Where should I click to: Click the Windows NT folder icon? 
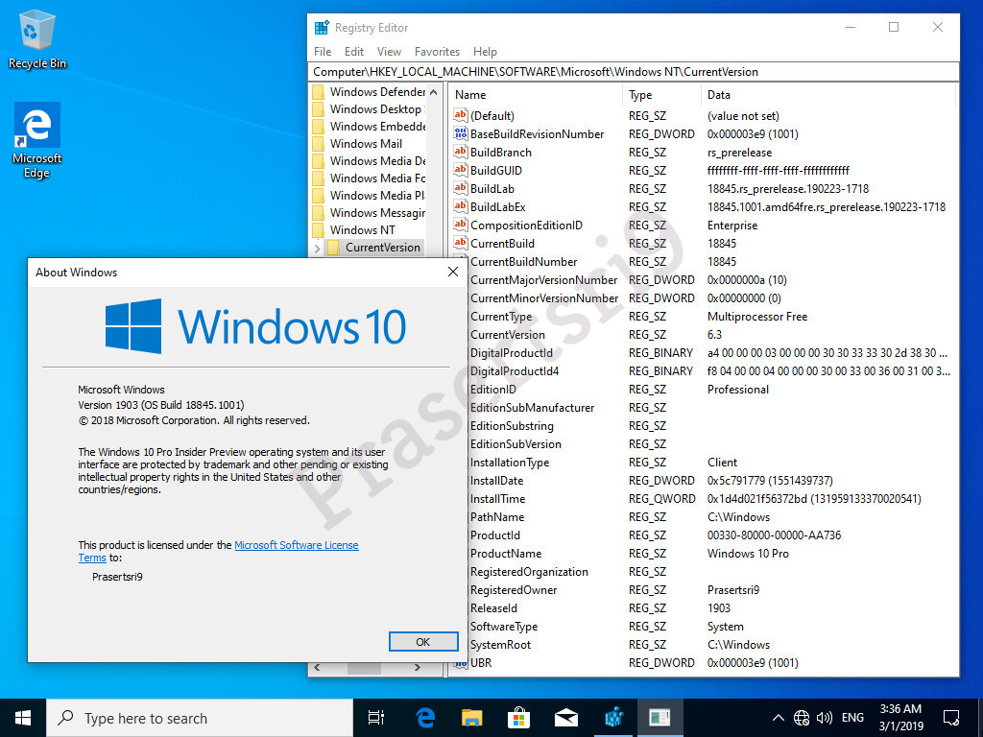[319, 230]
